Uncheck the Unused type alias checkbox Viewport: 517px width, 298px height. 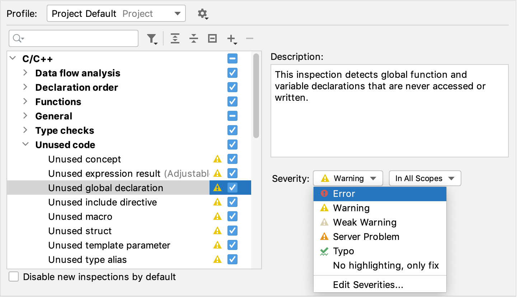click(232, 259)
